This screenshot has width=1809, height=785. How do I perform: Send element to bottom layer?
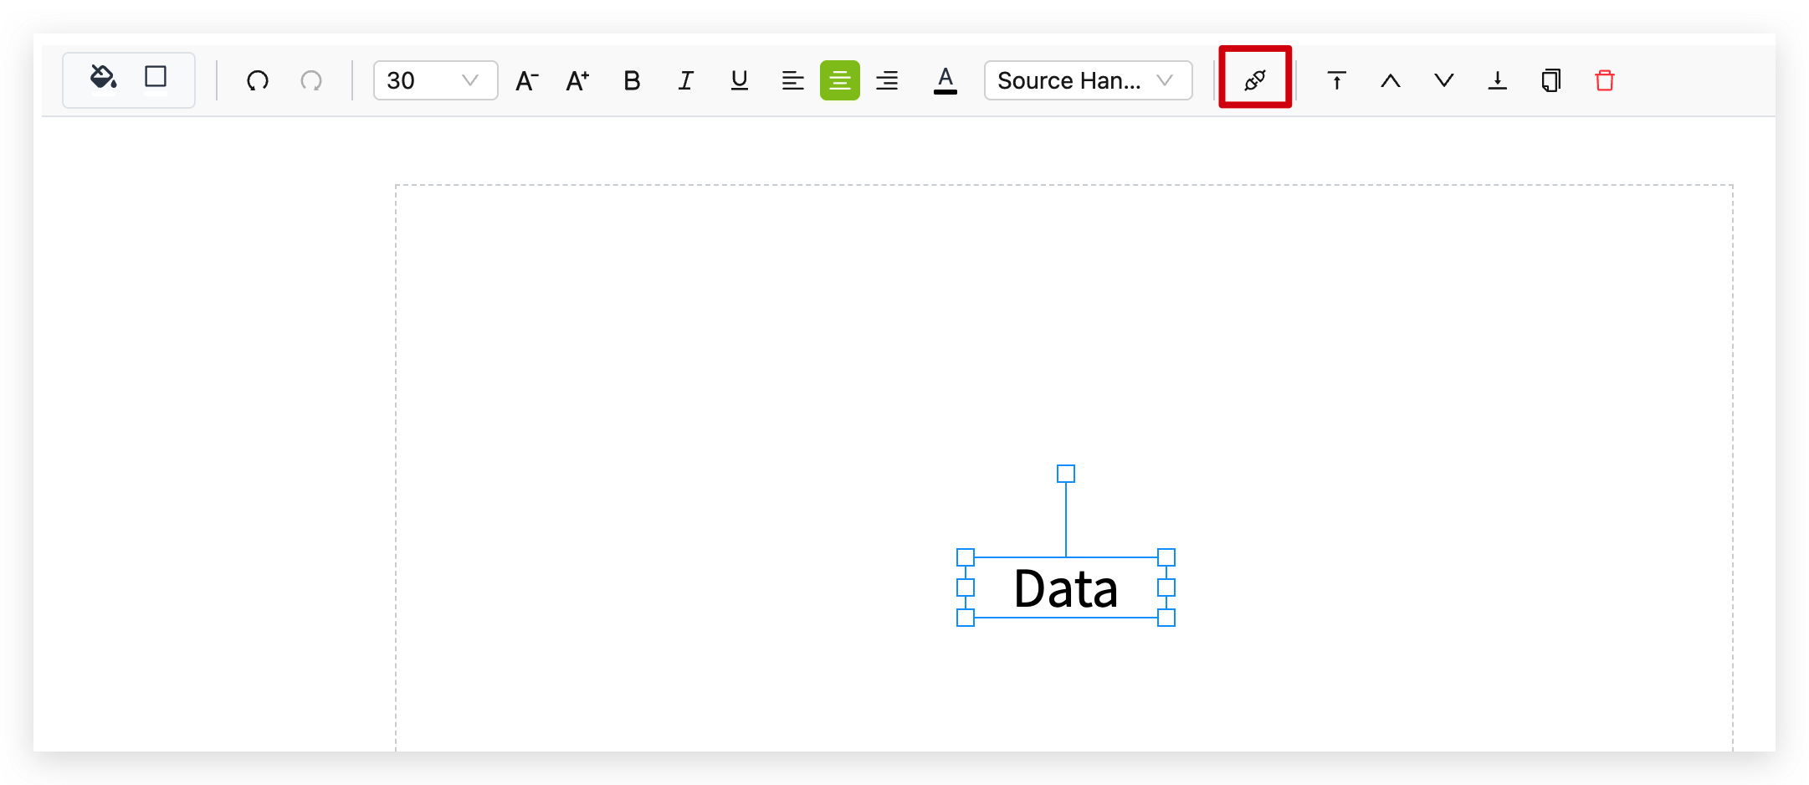coord(1497,80)
